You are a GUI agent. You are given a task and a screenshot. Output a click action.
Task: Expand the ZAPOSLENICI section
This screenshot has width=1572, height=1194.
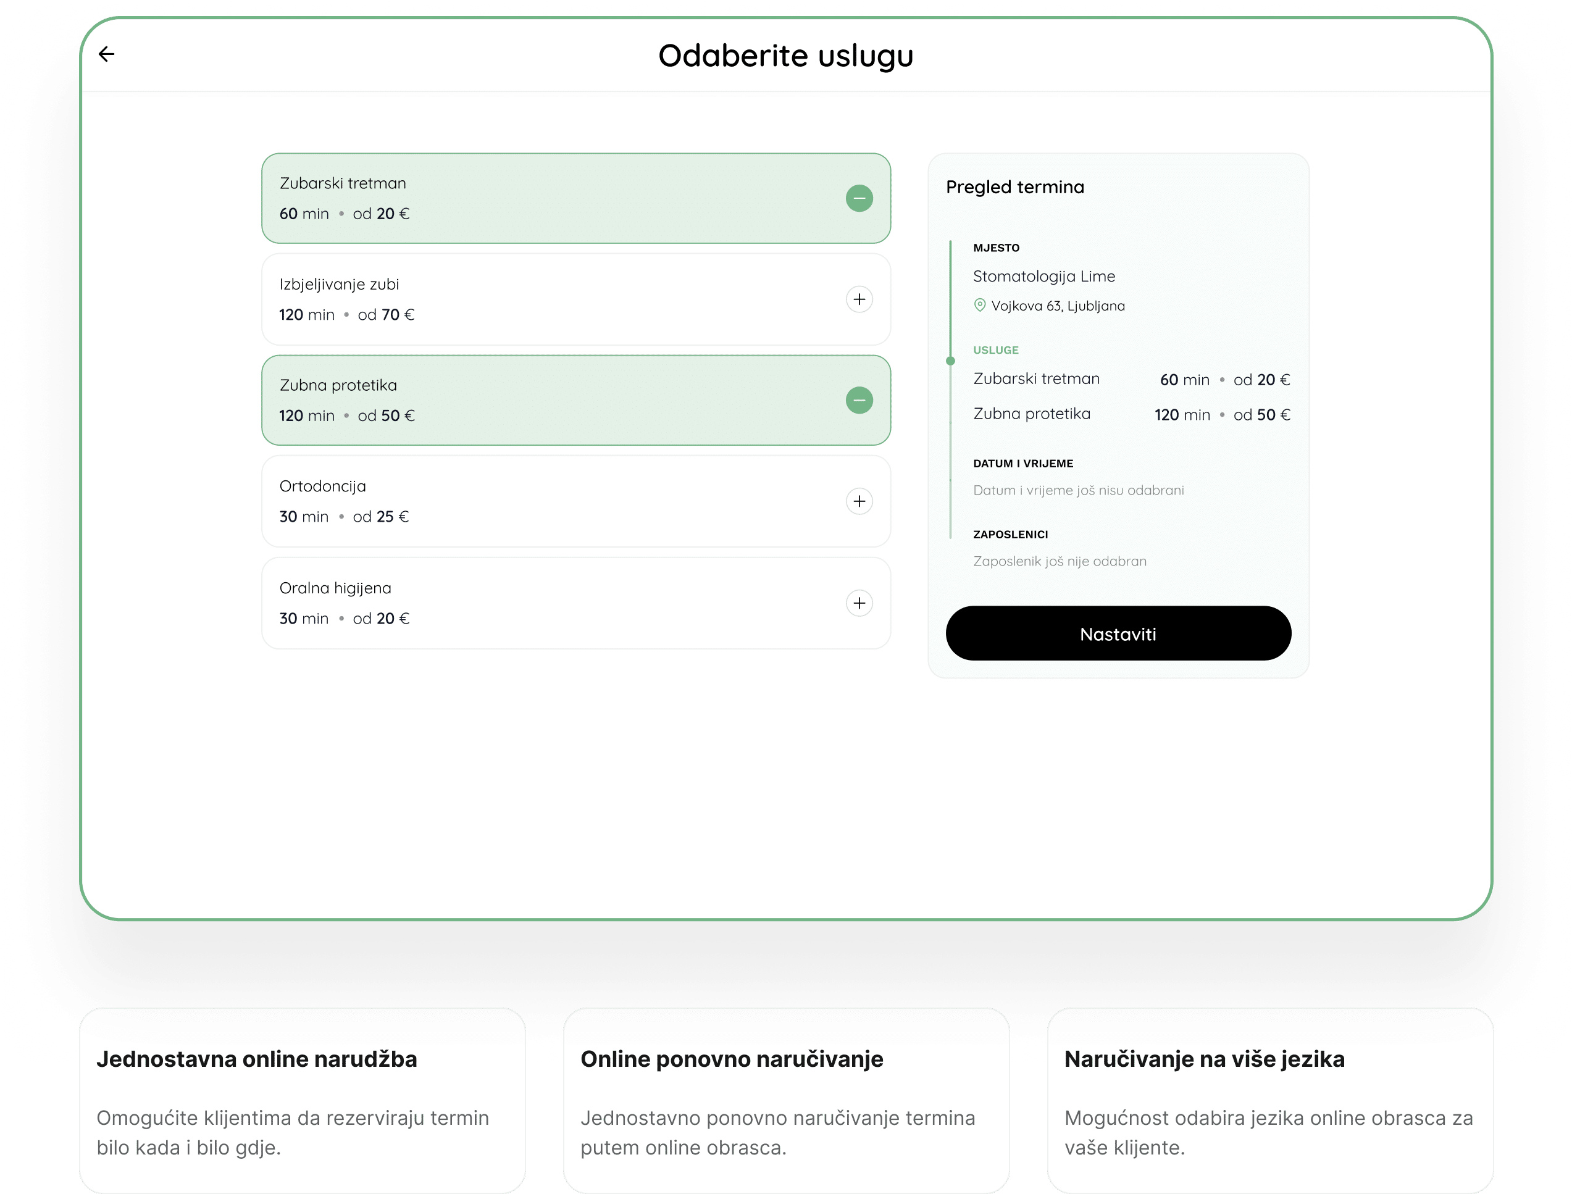(1011, 534)
